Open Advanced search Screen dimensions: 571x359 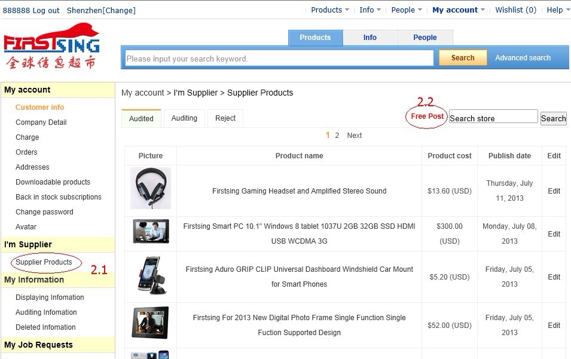[x=523, y=58]
